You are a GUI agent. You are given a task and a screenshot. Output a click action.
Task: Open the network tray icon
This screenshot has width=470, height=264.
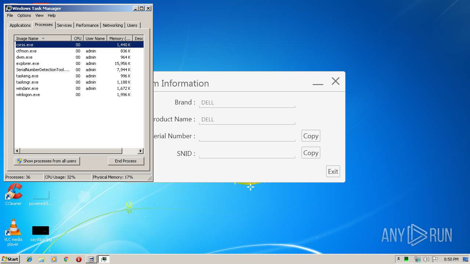tap(417, 259)
